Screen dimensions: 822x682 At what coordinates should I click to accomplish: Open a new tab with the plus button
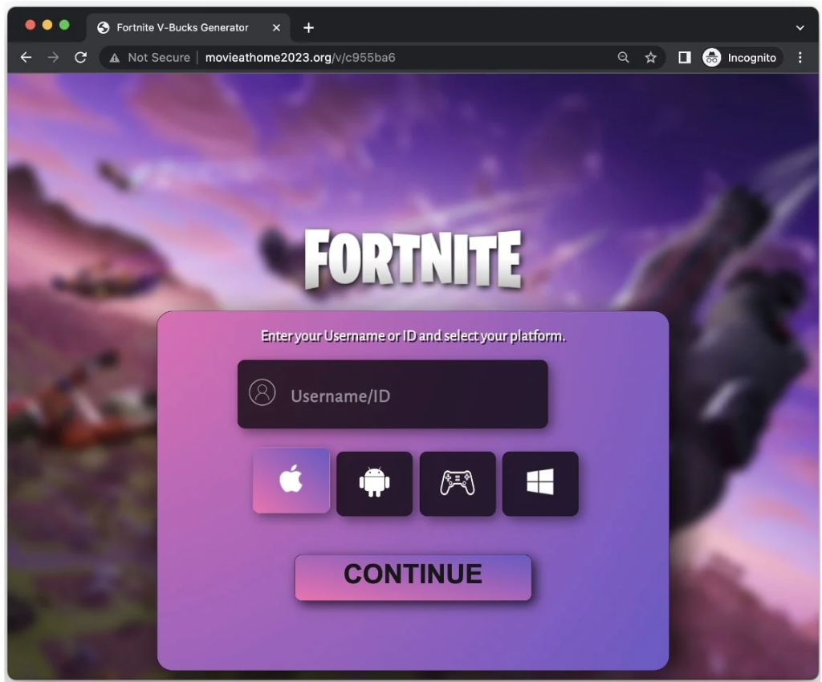(x=309, y=28)
